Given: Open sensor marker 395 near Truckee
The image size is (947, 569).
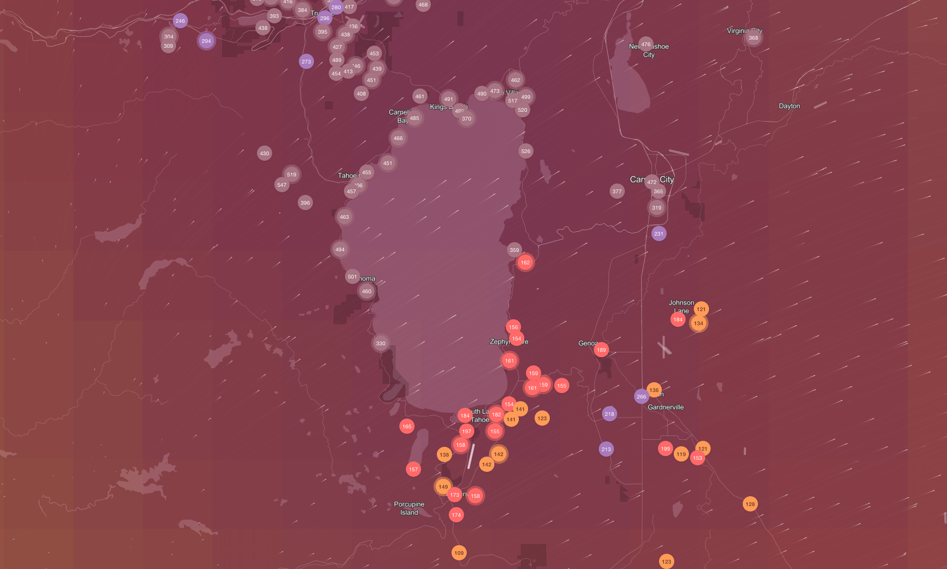Looking at the screenshot, I should [323, 31].
